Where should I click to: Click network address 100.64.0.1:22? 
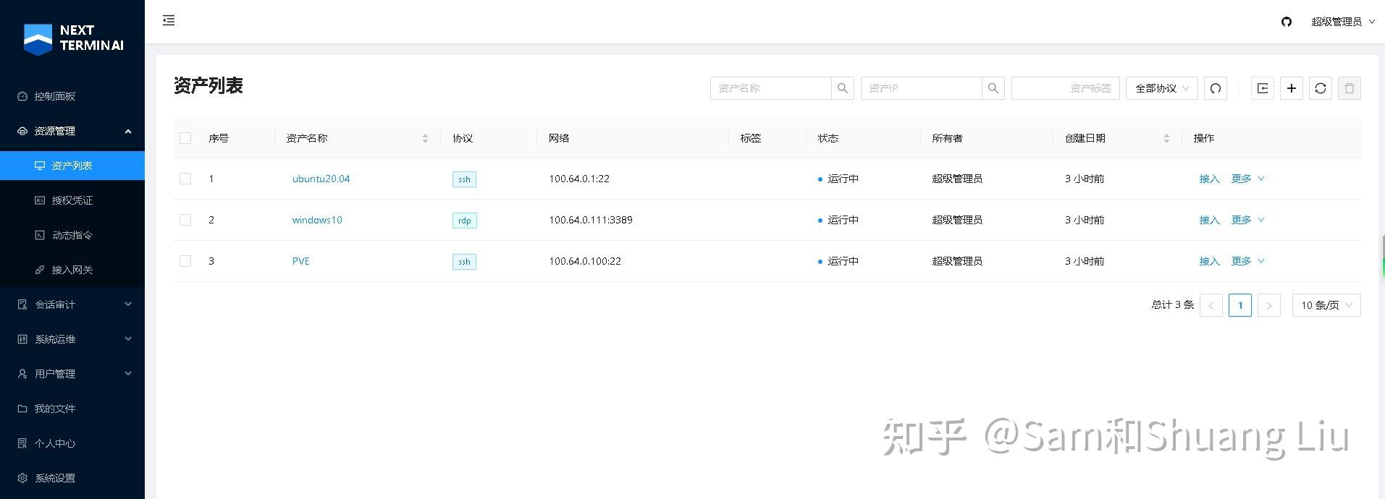(579, 179)
